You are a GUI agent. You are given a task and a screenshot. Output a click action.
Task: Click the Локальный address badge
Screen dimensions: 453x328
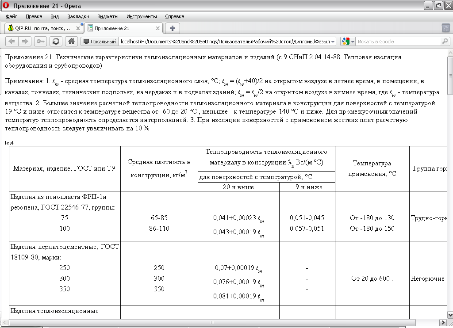(100, 42)
